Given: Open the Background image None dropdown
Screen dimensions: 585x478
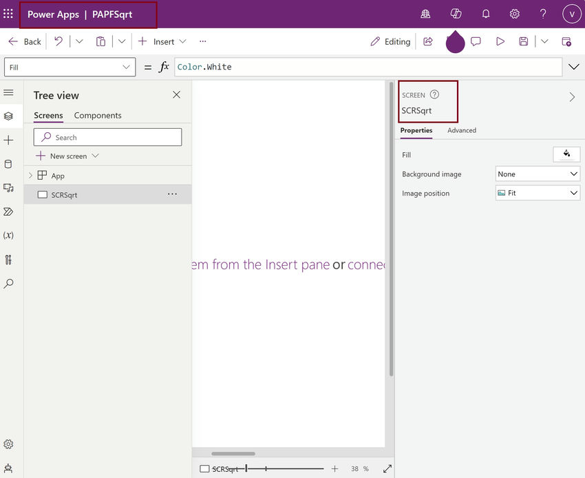Looking at the screenshot, I should coord(538,174).
